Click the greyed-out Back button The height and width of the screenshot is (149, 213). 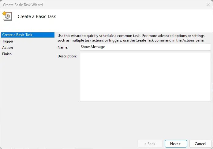click(x=149, y=144)
